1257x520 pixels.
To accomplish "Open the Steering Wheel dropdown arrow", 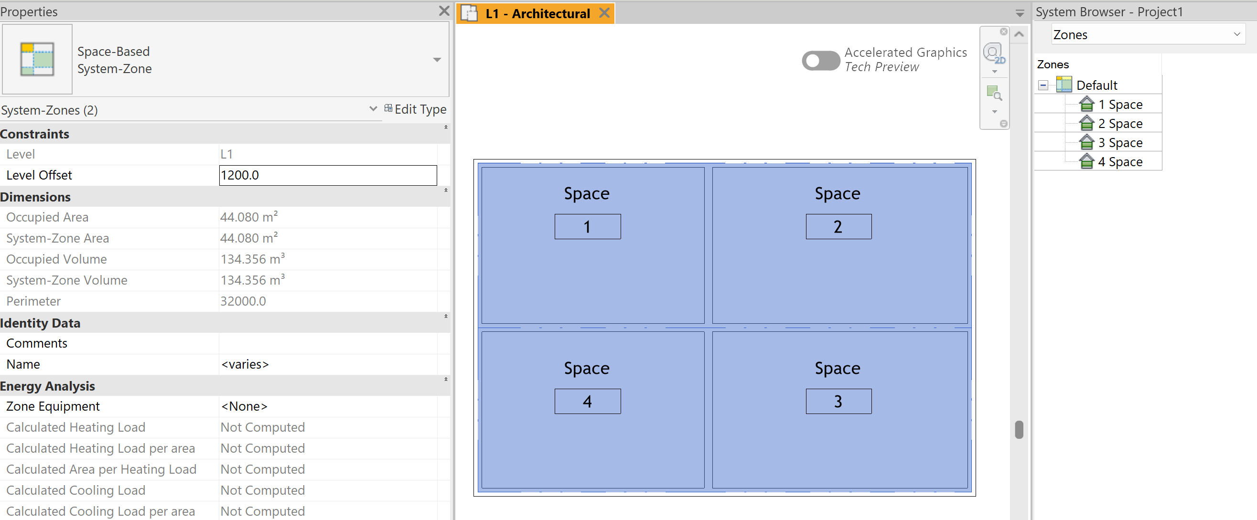I will coord(994,72).
